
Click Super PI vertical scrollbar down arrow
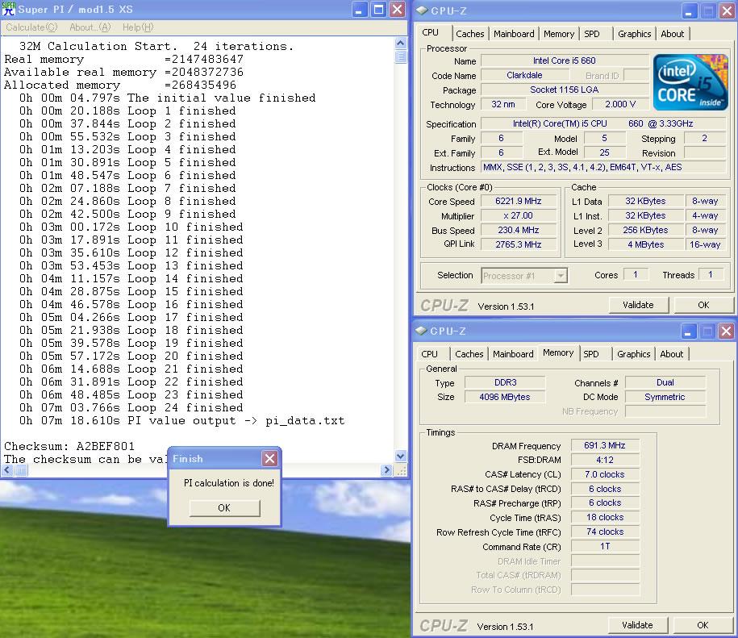tap(401, 456)
